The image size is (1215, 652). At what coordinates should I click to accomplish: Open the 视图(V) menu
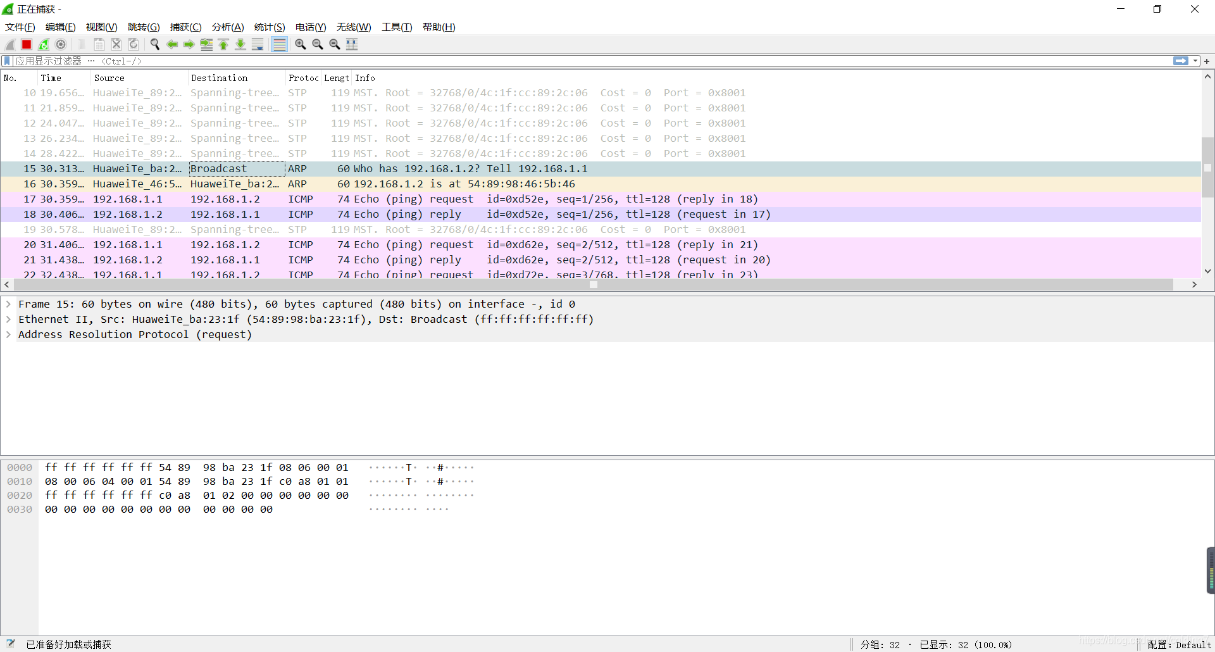point(101,27)
